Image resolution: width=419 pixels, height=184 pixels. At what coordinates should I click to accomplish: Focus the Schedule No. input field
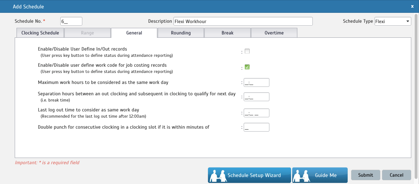pyautogui.click(x=71, y=21)
